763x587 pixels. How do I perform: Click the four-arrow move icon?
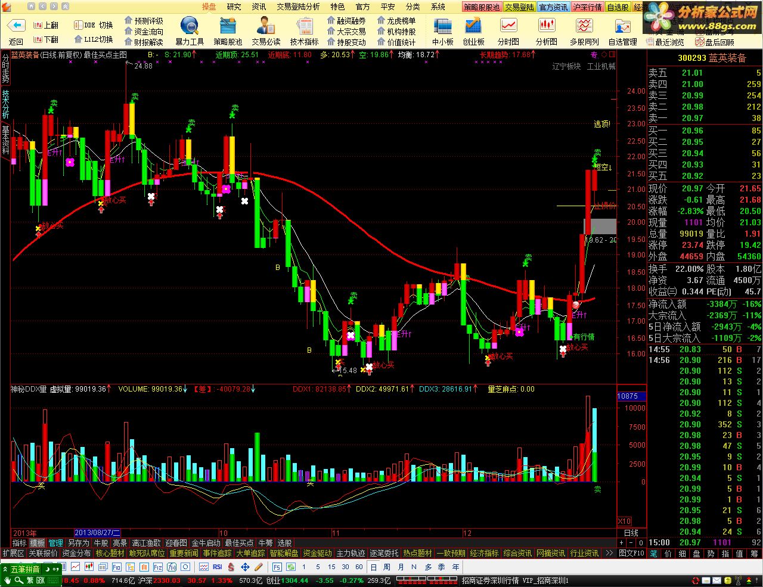point(245,566)
